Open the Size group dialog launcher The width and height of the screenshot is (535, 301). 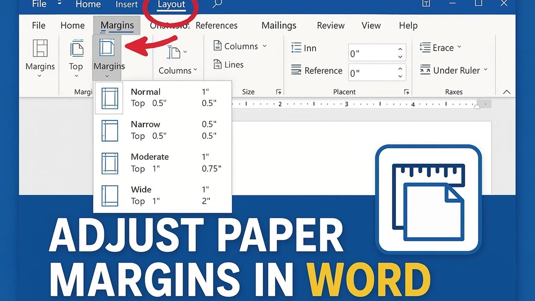pos(279,92)
